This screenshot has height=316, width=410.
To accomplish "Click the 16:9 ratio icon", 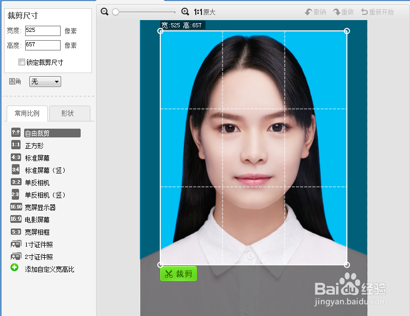I will (16, 219).
